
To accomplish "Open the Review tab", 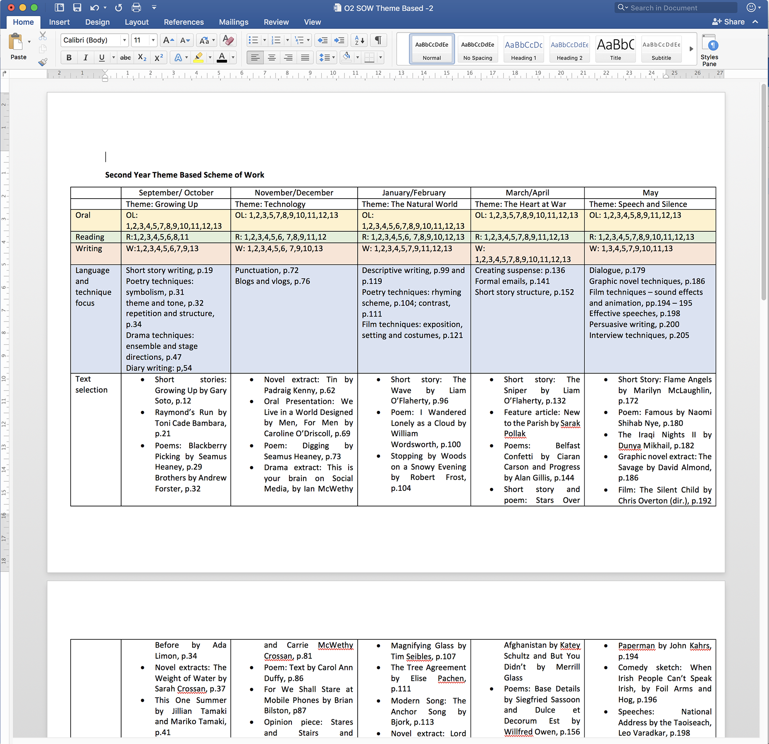I will [276, 22].
